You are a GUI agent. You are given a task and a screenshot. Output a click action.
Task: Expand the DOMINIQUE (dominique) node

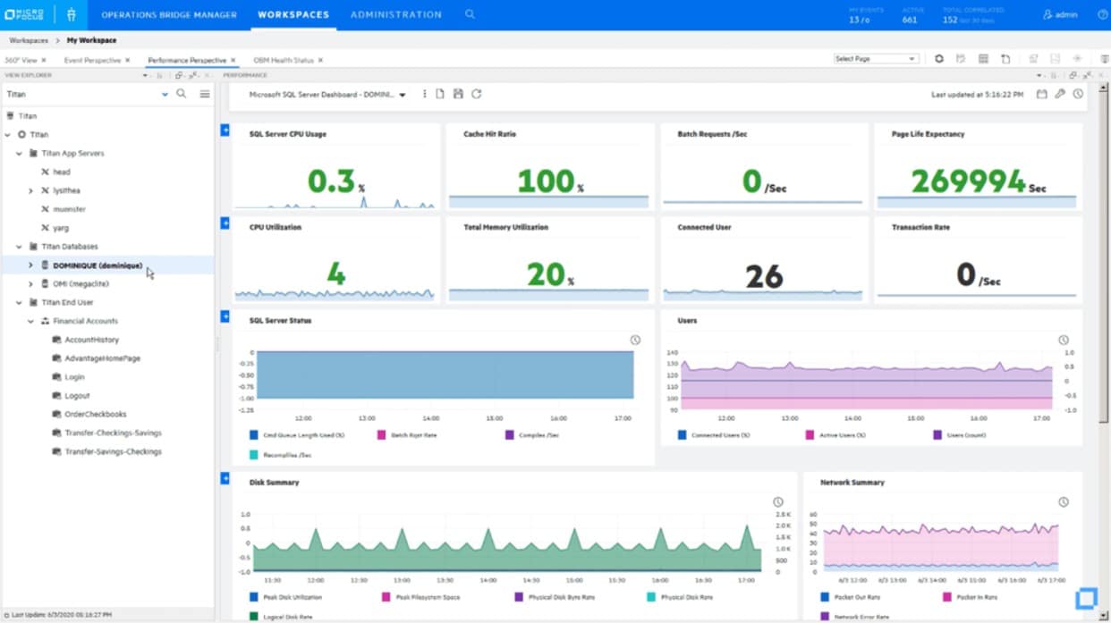30,265
